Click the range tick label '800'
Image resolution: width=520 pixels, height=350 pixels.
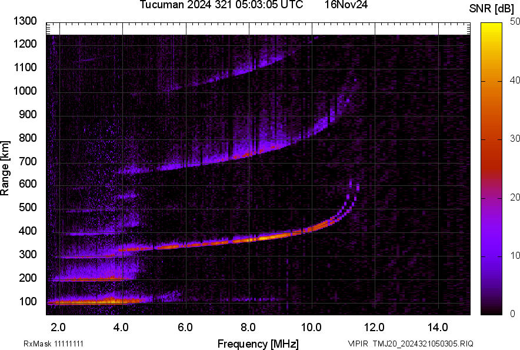click(28, 138)
